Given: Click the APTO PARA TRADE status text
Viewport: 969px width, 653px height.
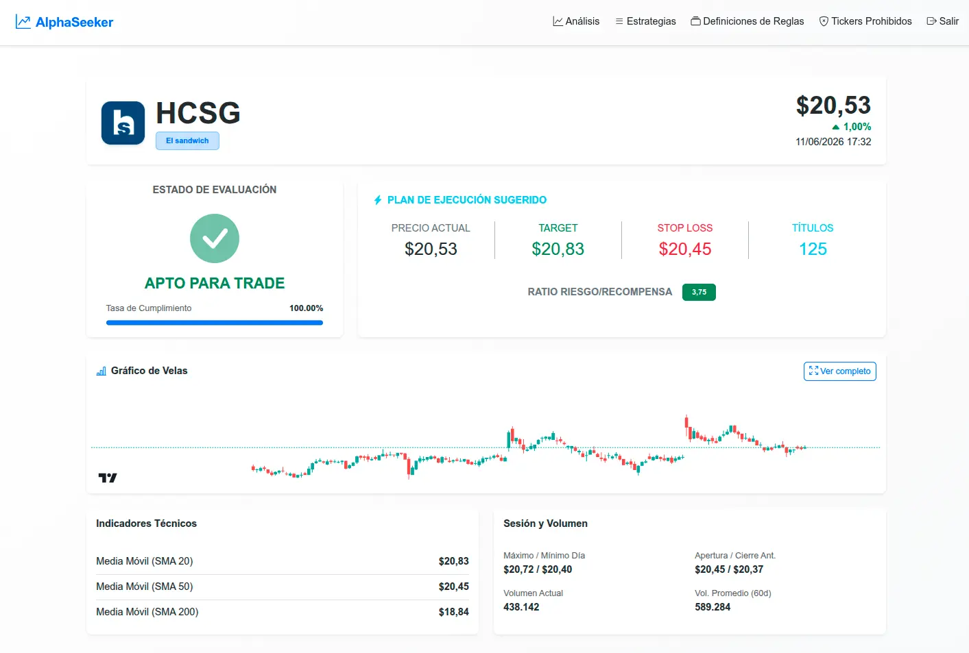Looking at the screenshot, I should 215,283.
